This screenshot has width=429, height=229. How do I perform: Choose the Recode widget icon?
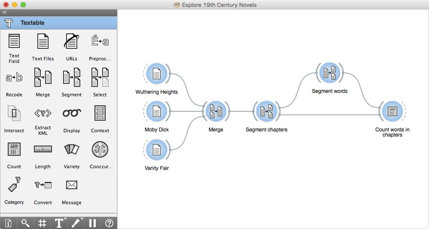pos(14,78)
